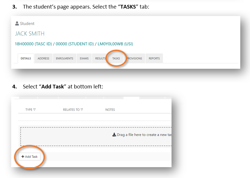Switch to the ADDRESS tab
The width and height of the screenshot is (250, 178).
coord(43,58)
